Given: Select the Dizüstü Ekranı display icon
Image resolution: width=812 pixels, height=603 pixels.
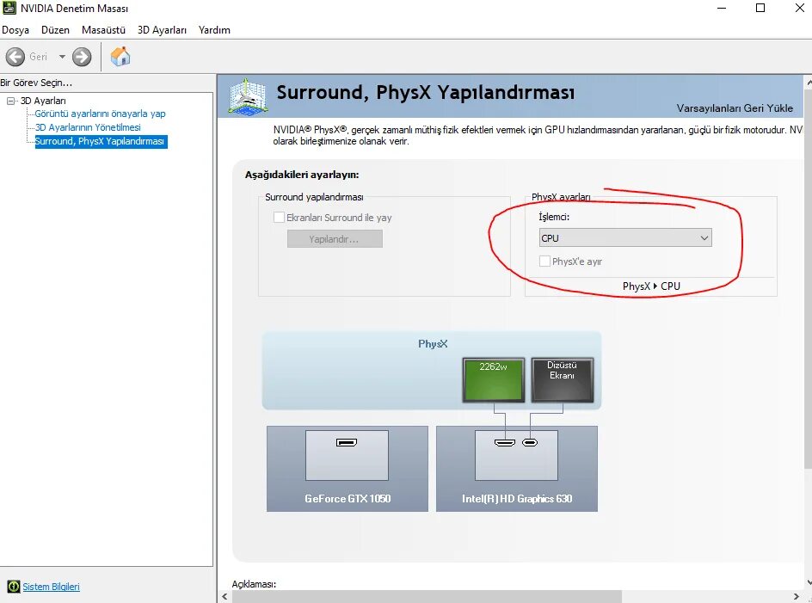Looking at the screenshot, I should [x=563, y=379].
